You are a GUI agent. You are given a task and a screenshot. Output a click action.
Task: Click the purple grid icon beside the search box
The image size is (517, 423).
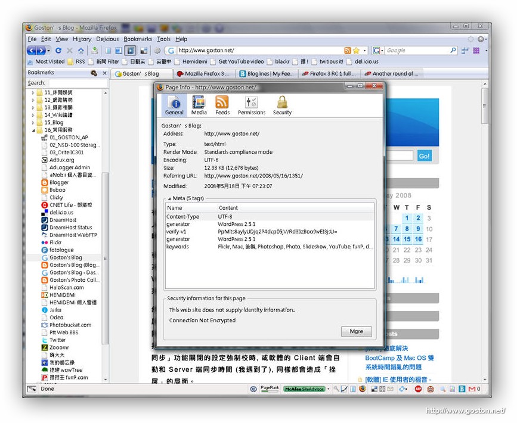(x=476, y=51)
